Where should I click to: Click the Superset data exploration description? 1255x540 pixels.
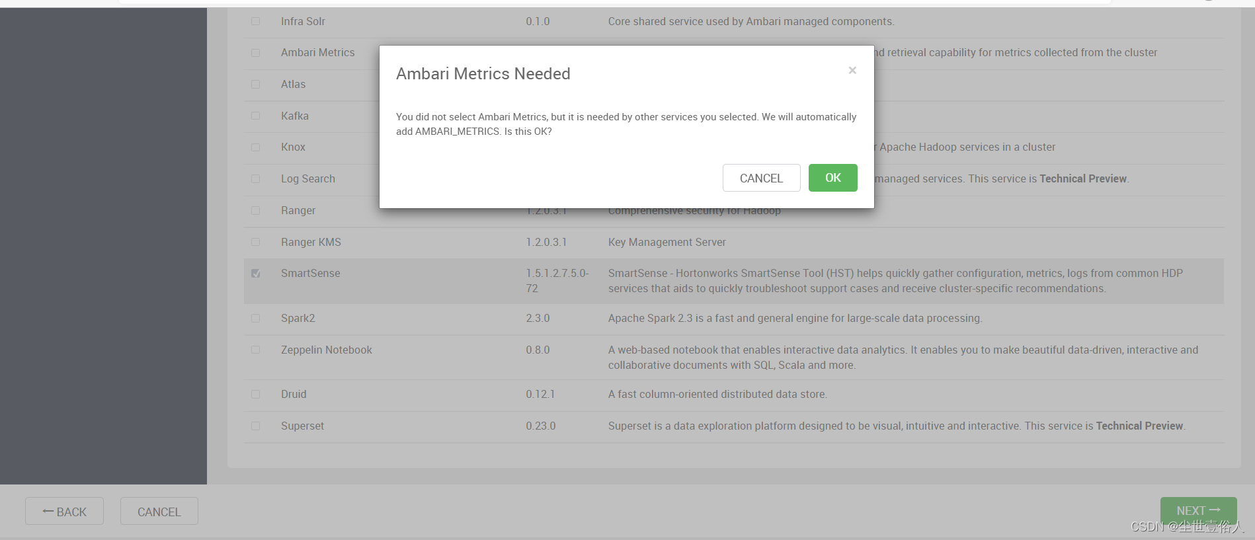pyautogui.click(x=896, y=426)
